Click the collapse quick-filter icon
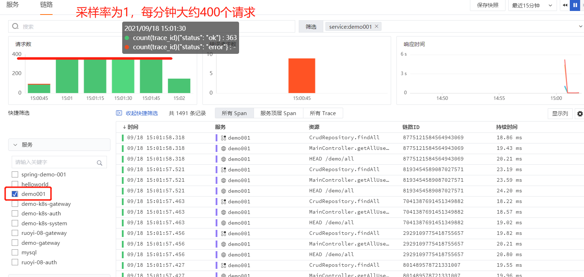 119,113
